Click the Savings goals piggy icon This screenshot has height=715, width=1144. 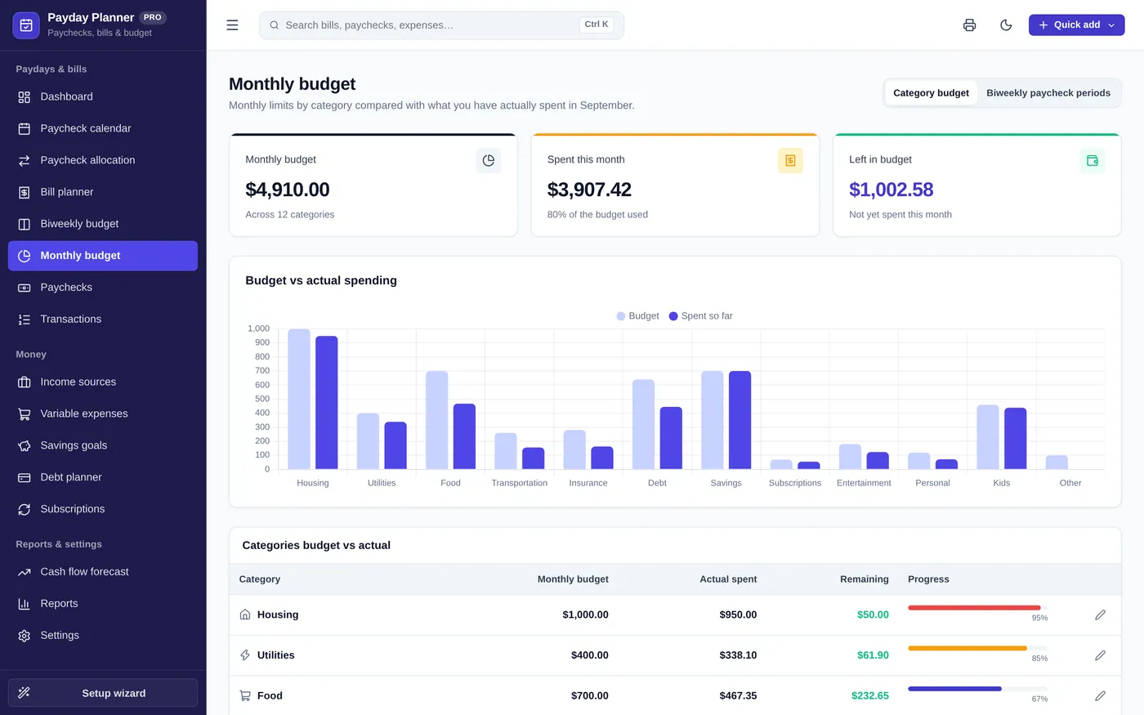pyautogui.click(x=25, y=446)
